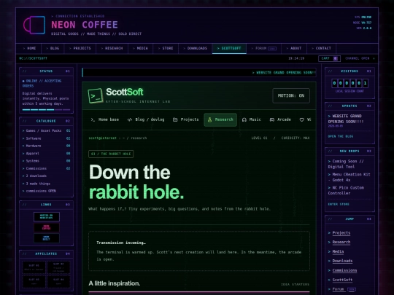Click 'scott@internet' terminal path text

point(103,138)
